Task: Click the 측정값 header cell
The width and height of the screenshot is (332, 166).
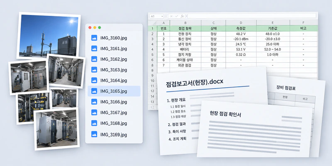Action: 241,28
